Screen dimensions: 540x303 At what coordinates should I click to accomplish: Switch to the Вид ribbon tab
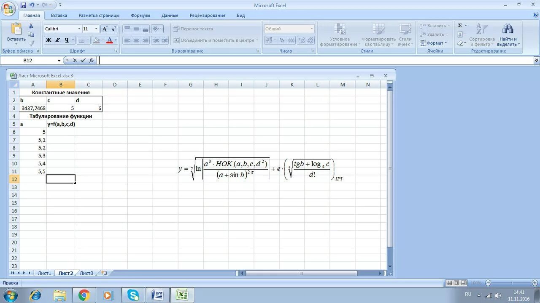pos(240,16)
